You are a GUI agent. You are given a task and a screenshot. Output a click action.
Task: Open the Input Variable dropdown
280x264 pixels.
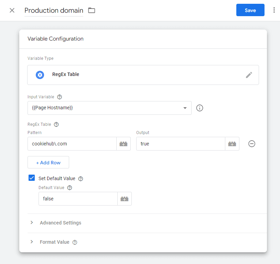tap(109, 108)
